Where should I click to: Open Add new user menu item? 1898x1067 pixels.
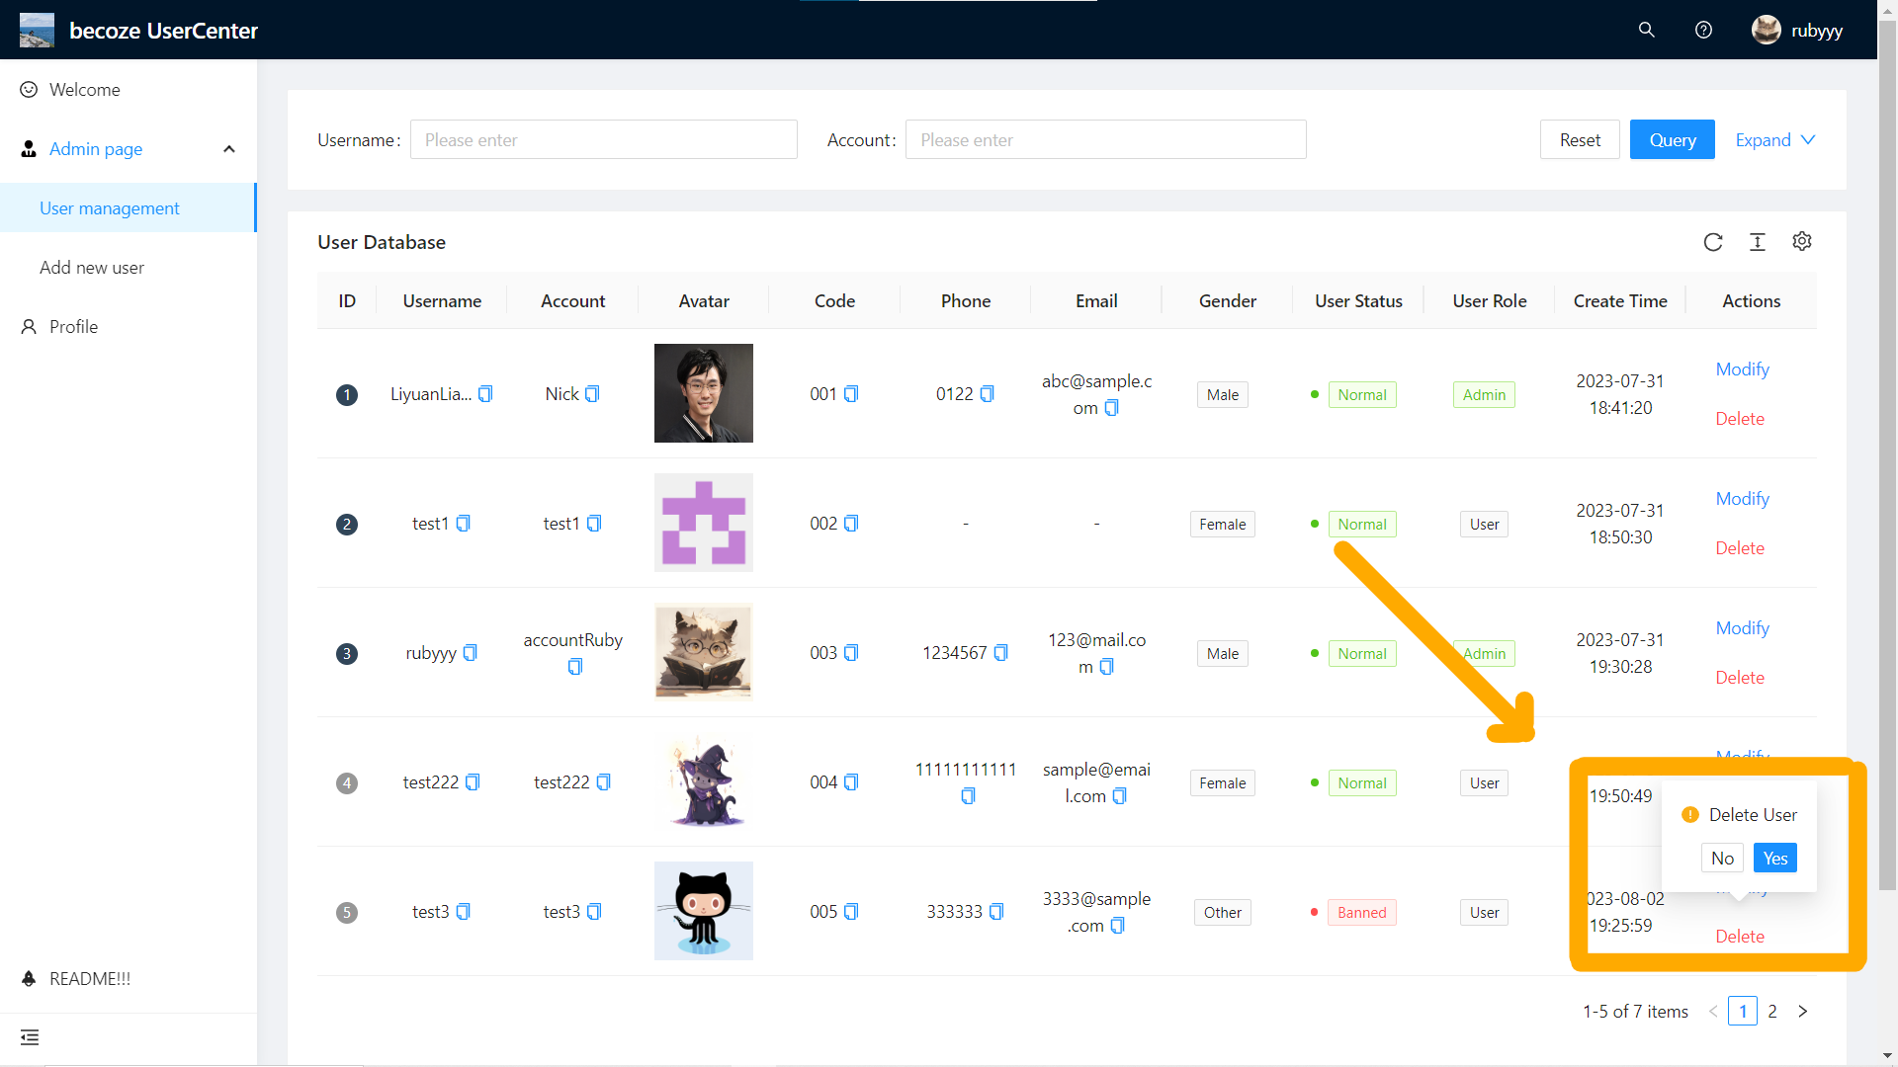tap(92, 268)
